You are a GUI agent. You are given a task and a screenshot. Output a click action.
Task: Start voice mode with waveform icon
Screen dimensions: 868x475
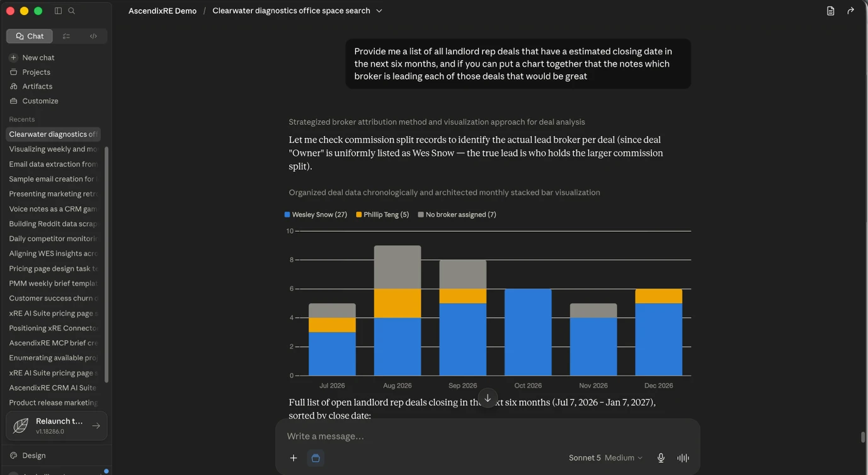[x=683, y=458]
